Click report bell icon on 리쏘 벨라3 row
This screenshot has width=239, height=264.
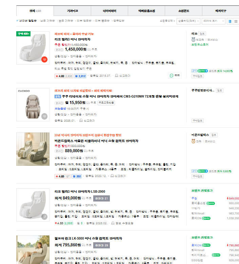click(117, 75)
